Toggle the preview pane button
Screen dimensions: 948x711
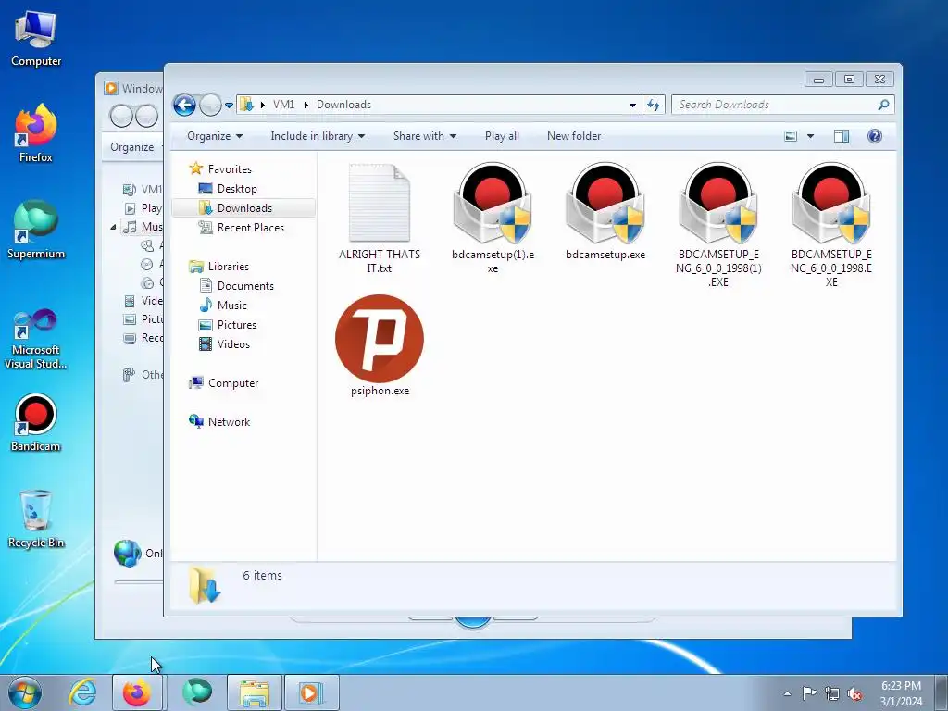pyautogui.click(x=841, y=136)
